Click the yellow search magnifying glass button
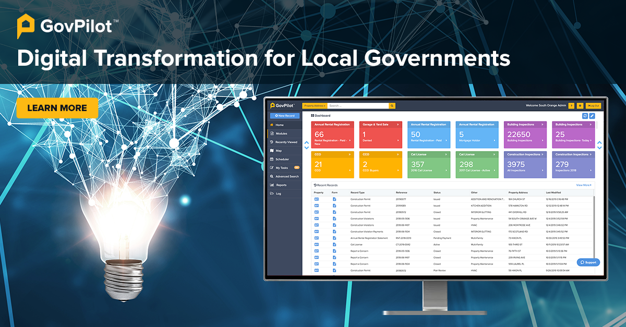This screenshot has width=626, height=327. tap(392, 105)
